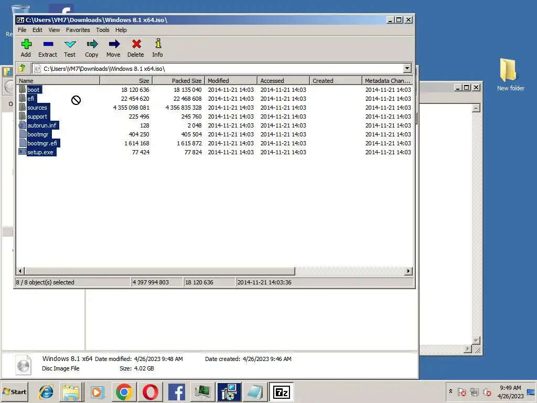Open the address path dropdown arrow

point(407,68)
